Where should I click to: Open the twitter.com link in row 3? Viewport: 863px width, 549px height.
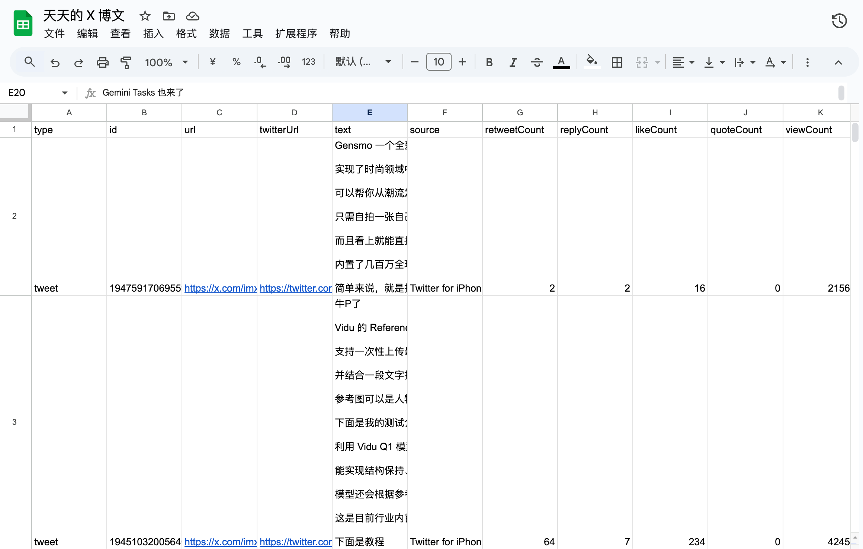point(296,542)
